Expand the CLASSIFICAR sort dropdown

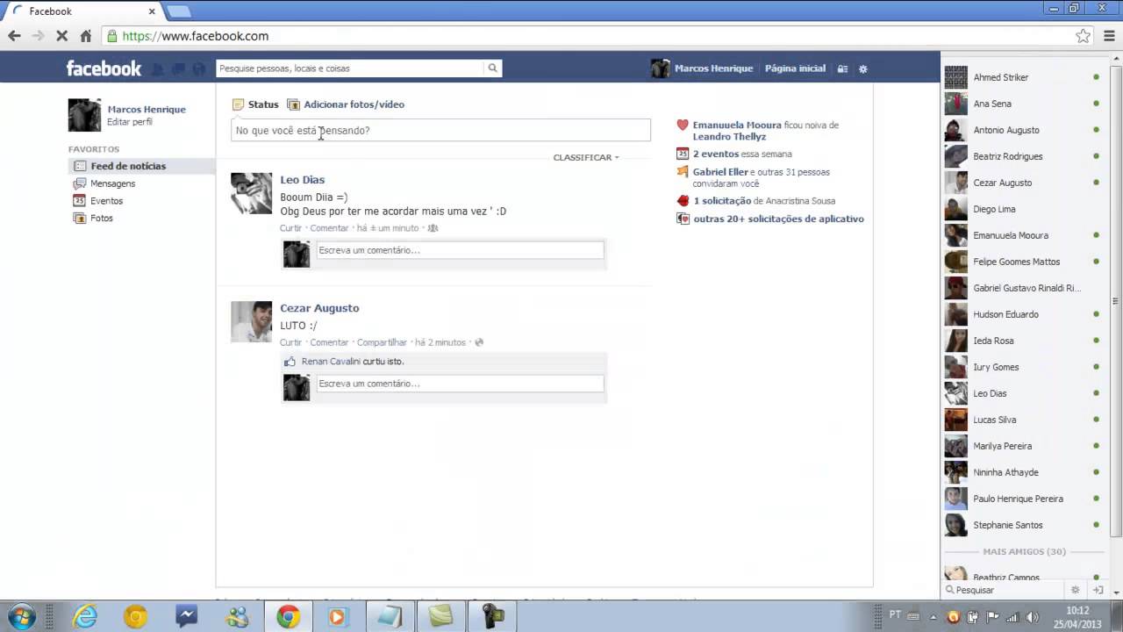click(585, 157)
